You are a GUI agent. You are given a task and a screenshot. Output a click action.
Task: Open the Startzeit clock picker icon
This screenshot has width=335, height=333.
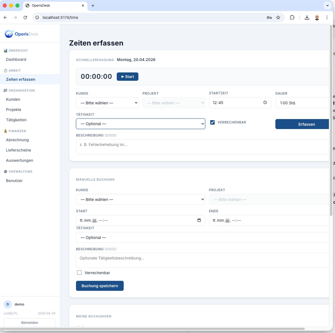coord(265,103)
